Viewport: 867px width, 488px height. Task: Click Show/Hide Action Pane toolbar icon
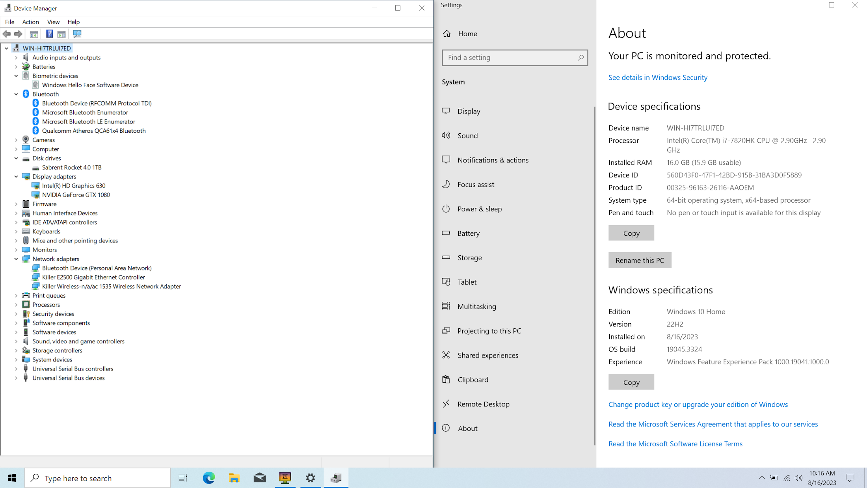point(61,34)
